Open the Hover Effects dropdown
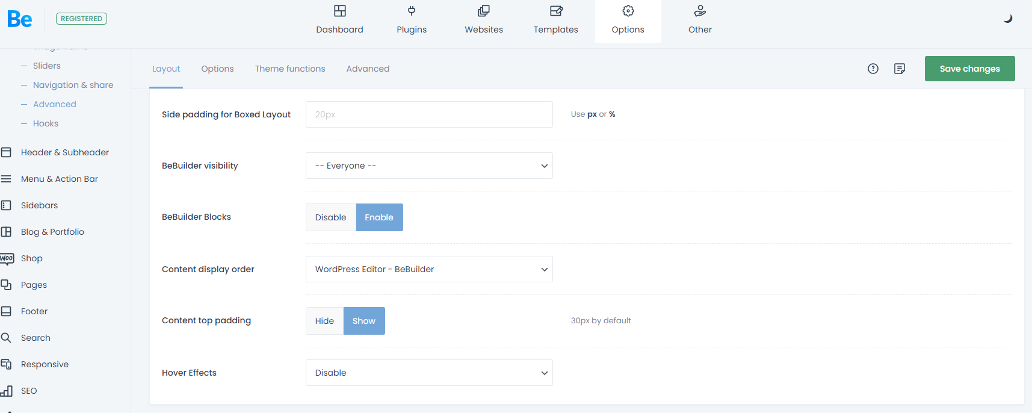 tap(429, 373)
